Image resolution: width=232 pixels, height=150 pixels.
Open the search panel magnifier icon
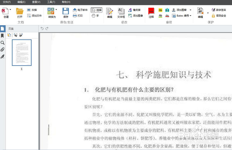tap(3, 43)
